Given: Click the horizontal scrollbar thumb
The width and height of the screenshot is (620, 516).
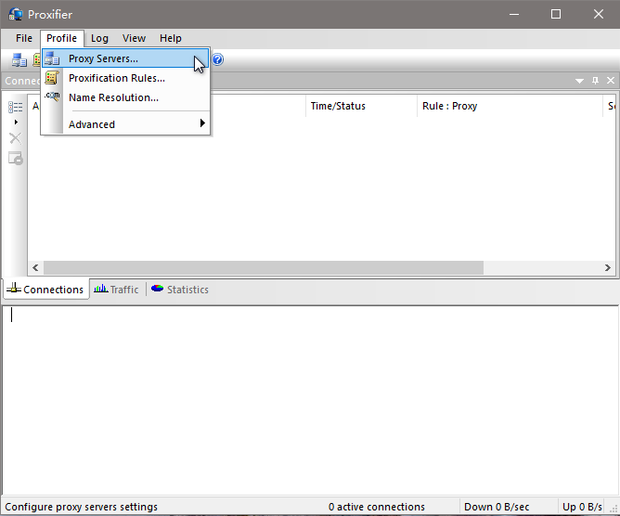Looking at the screenshot, I should (264, 267).
